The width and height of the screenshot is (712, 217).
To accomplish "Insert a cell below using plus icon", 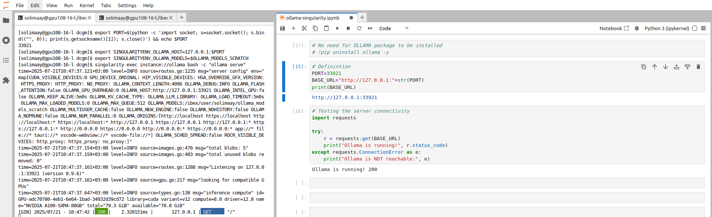I will [293, 28].
